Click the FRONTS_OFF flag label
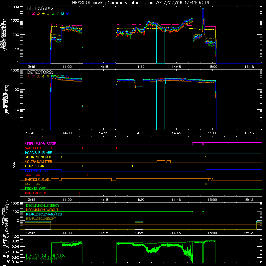The width and height of the screenshot is (266, 266). 35,188
